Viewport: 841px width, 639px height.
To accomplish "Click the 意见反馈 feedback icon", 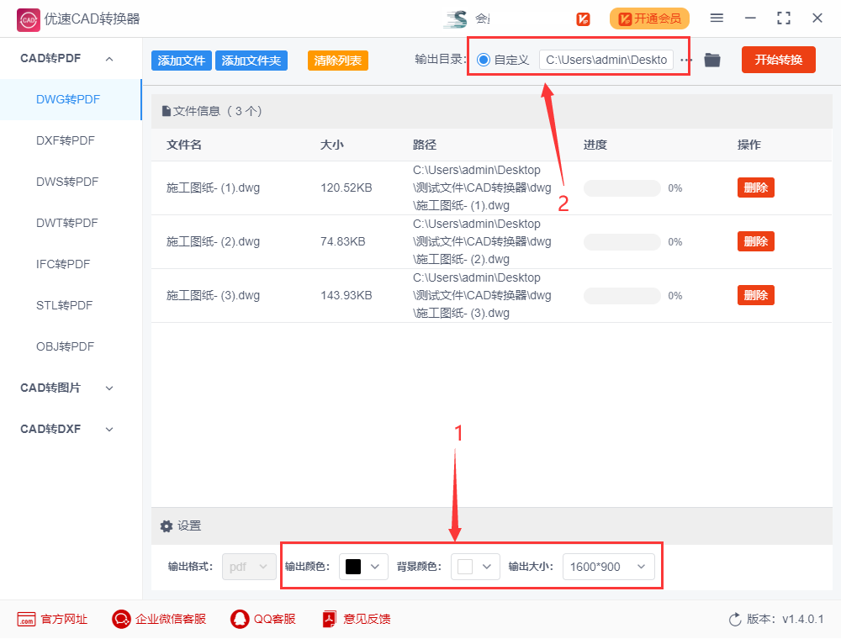I will tap(327, 619).
